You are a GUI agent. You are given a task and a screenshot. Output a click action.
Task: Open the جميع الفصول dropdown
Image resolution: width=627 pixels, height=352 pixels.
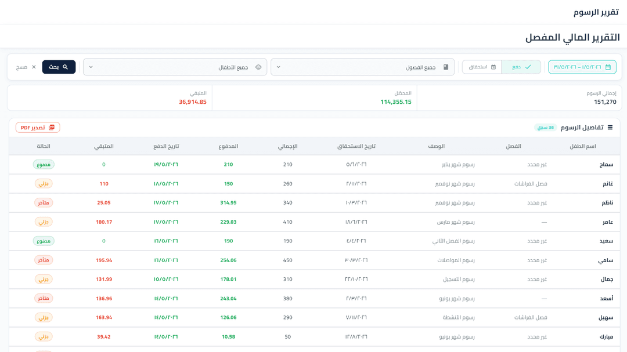coord(363,67)
